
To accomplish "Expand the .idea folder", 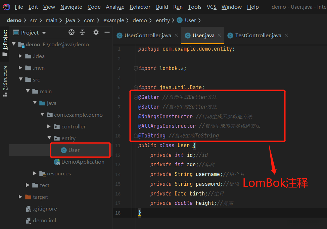I will pyautogui.click(x=20, y=56).
